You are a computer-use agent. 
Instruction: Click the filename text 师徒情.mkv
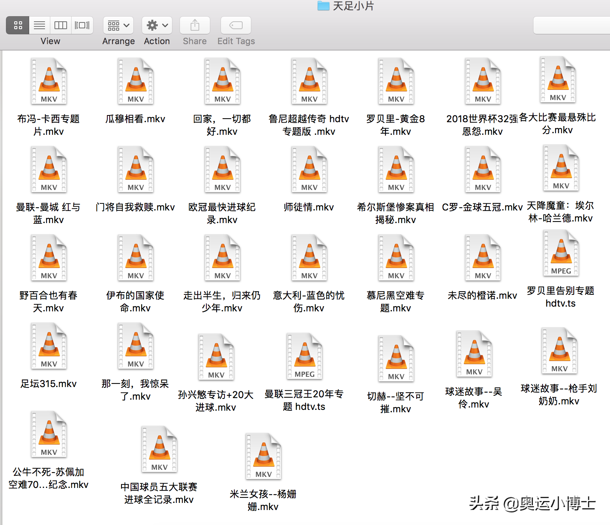point(309,207)
